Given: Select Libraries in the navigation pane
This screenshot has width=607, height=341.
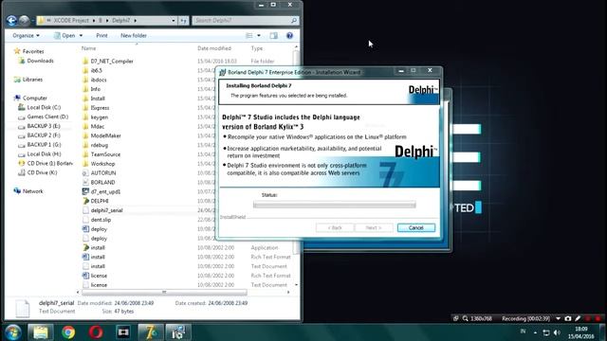Looking at the screenshot, I should click(28, 80).
